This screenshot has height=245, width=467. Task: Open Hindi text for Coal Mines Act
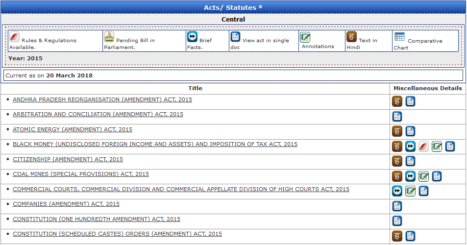397,176
